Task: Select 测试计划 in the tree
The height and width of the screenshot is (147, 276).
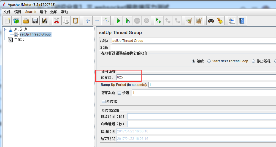Action: click(21, 29)
